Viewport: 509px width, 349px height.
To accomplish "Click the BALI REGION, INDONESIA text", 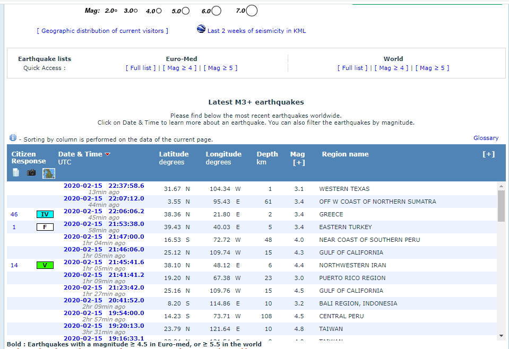I will click(358, 303).
